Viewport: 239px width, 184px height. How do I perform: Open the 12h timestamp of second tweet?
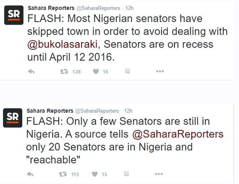pyautogui.click(x=128, y=111)
